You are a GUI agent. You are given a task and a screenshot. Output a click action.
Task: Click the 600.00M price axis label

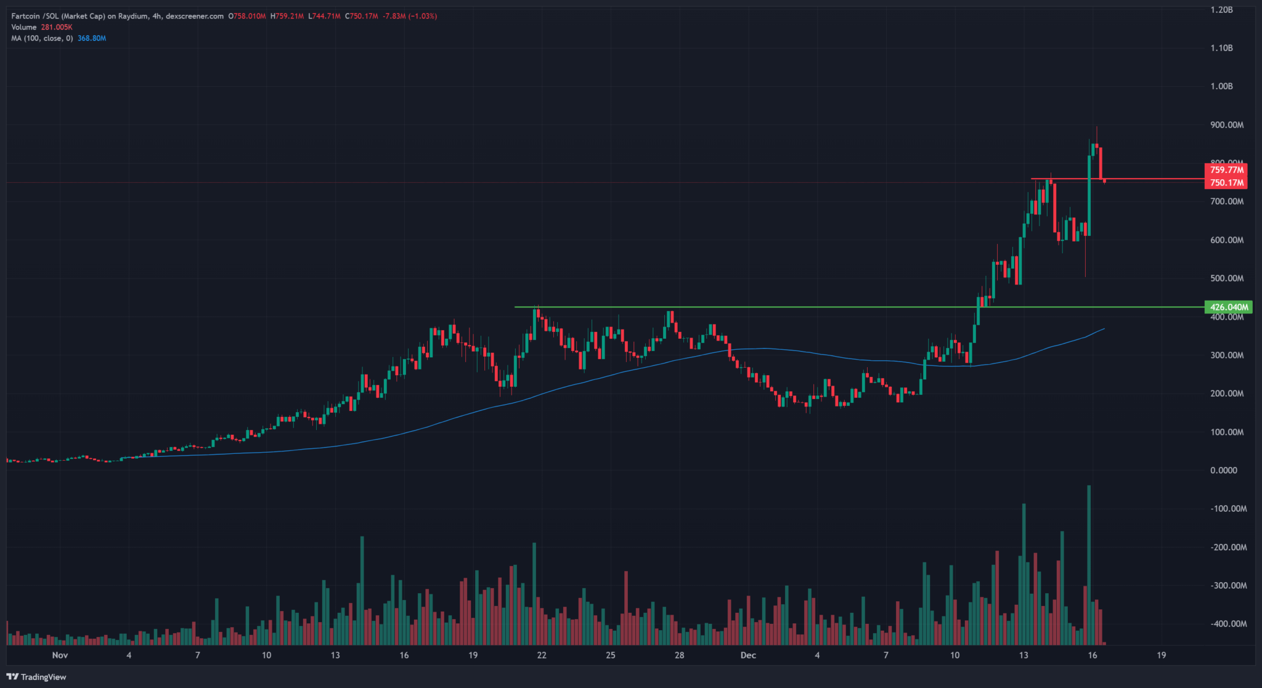(x=1227, y=240)
